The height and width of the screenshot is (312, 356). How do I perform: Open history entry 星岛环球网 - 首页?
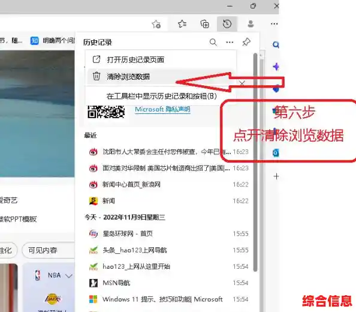pyautogui.click(x=168, y=233)
